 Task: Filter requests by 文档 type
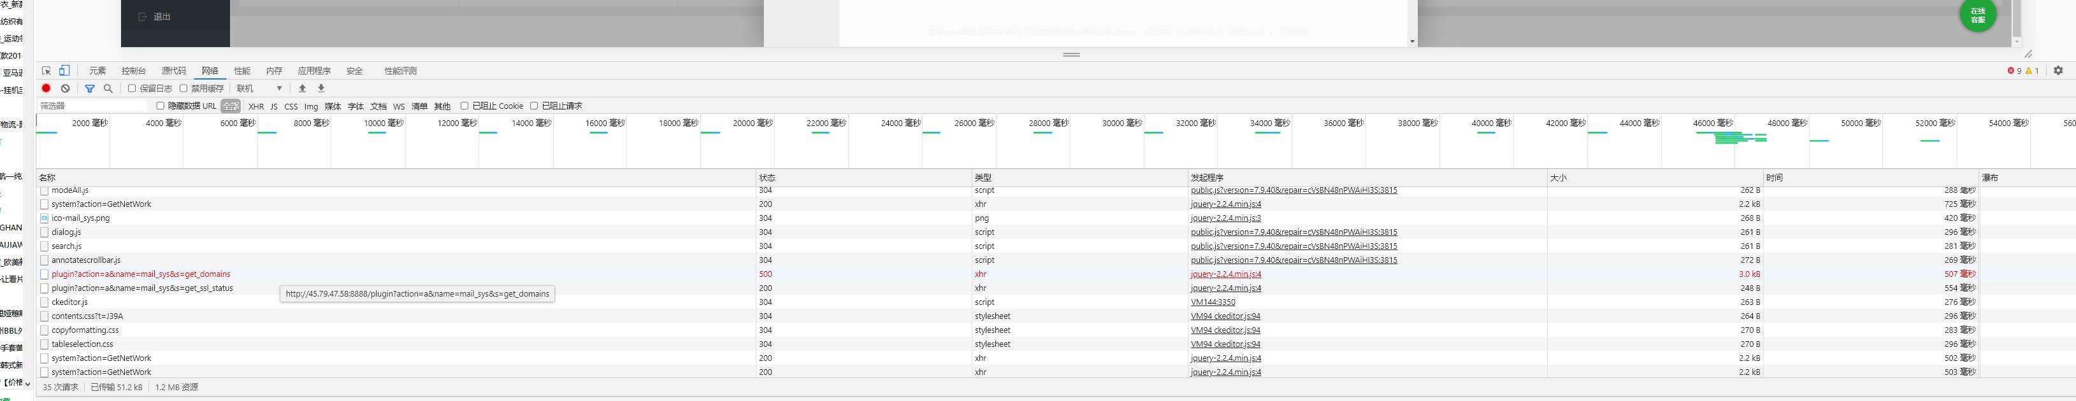378,106
